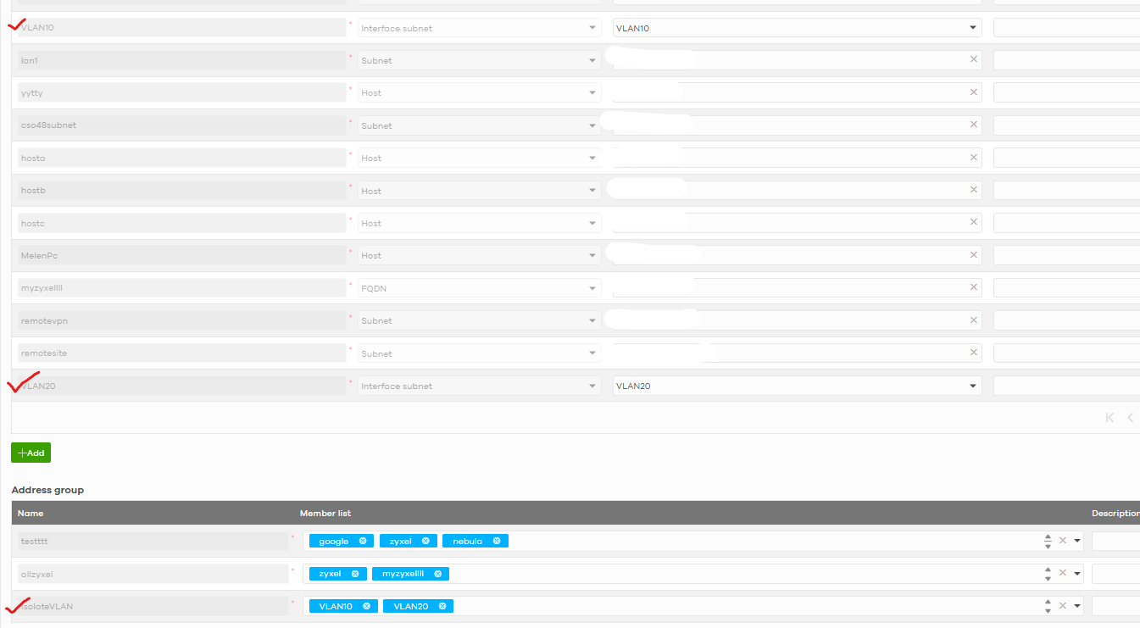This screenshot has height=628, width=1140.
Task: Remove google tag from testttt group
Action: click(x=363, y=541)
